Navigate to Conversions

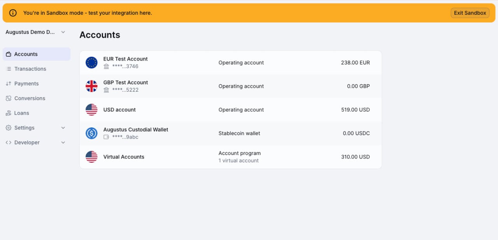[37, 98]
